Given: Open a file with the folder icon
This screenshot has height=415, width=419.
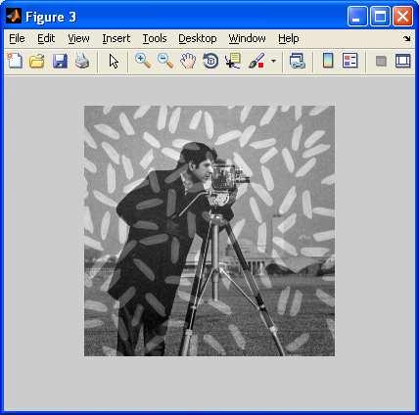Looking at the screenshot, I should point(37,61).
